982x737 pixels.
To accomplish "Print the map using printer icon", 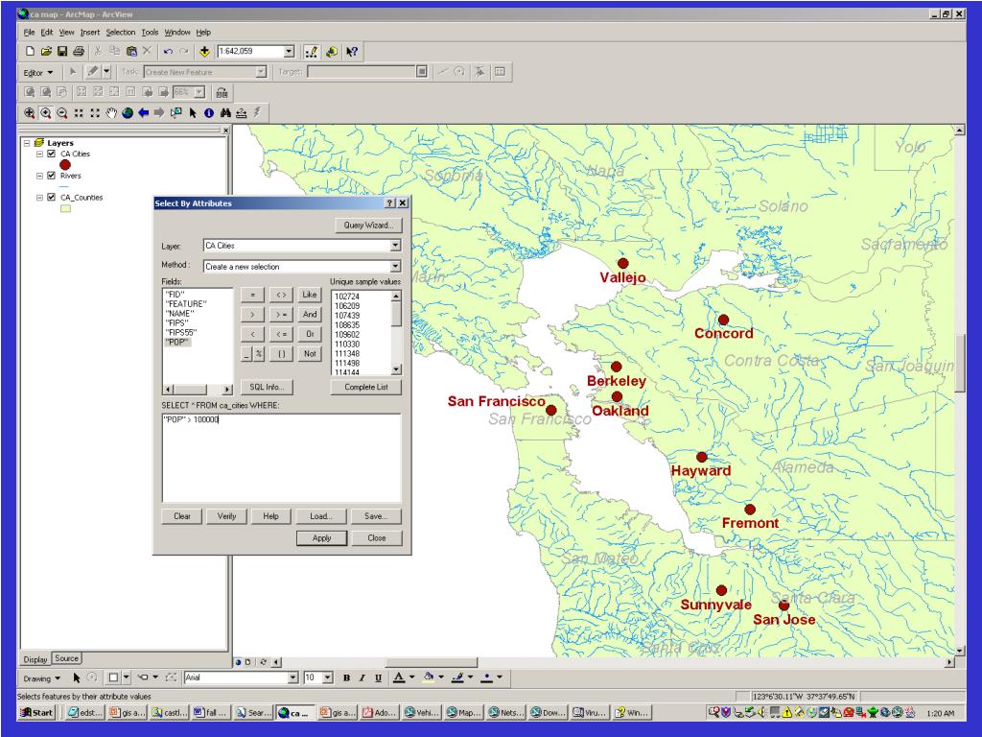I will (x=79, y=52).
